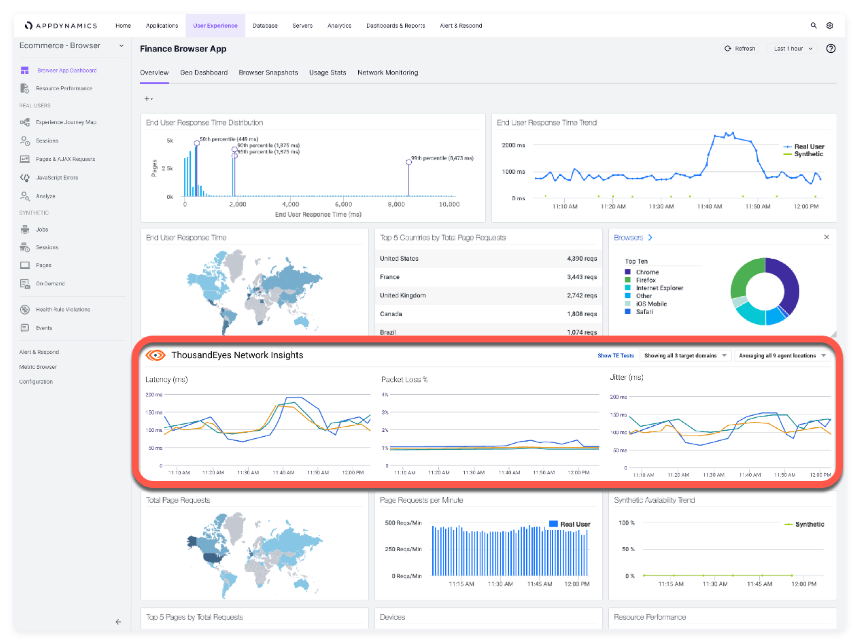The height and width of the screenshot is (644, 859).
Task: Open the Analytics menu item
Action: pos(340,25)
